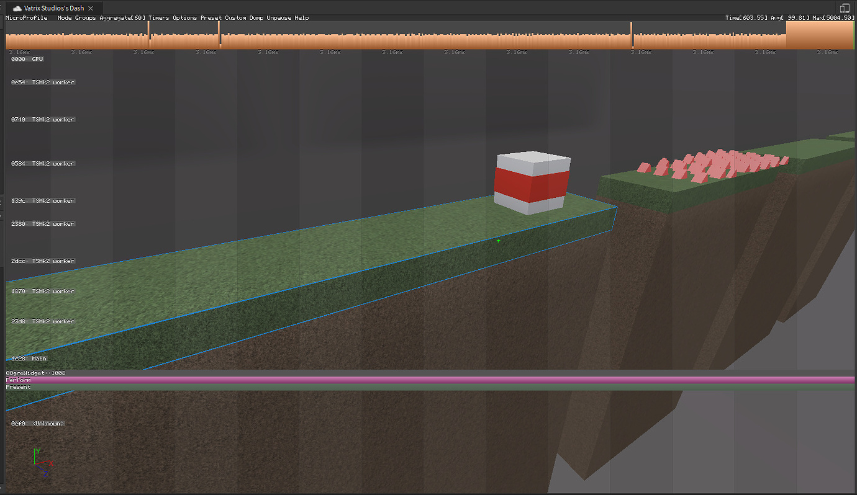Select the 1870: TSMk2 worker thread label
This screenshot has height=495, width=857.
pos(43,292)
